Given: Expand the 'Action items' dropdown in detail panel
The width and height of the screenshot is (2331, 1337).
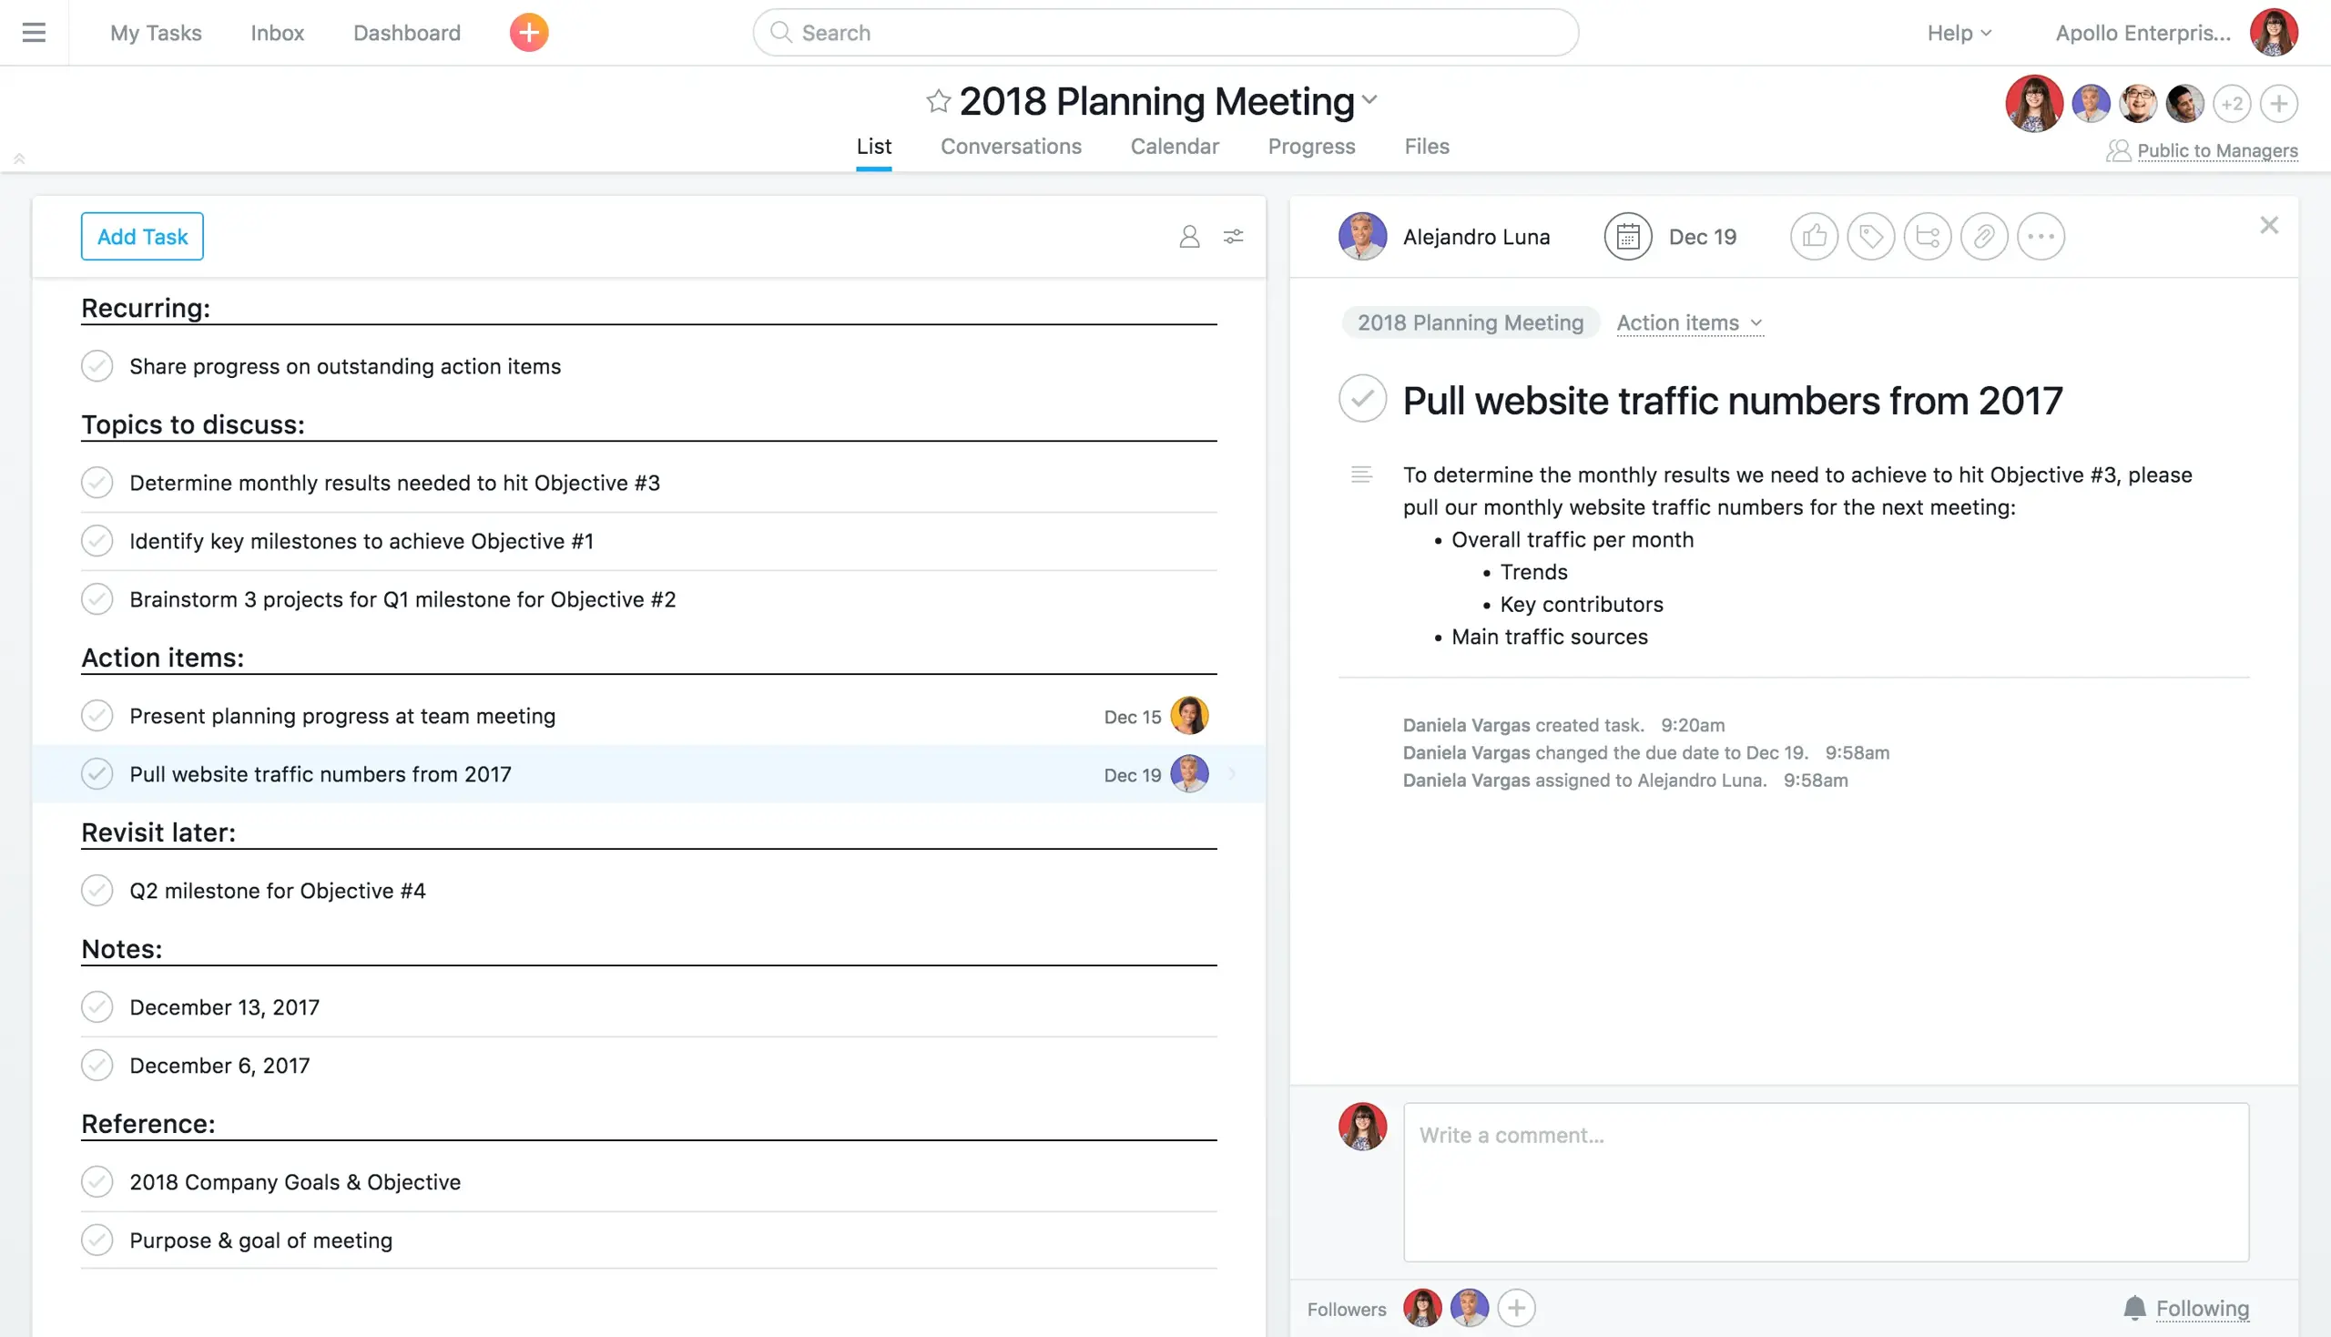Looking at the screenshot, I should (1687, 323).
